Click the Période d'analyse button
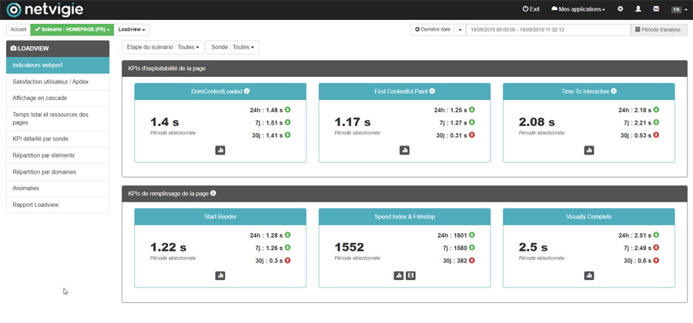Screen dimensions: 693x323 (658, 29)
